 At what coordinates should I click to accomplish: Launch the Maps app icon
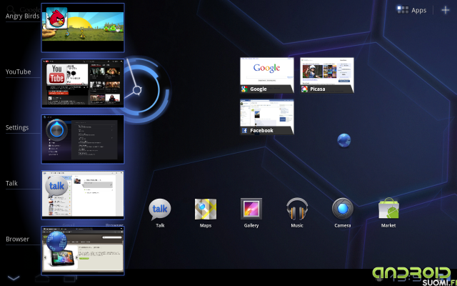pyautogui.click(x=206, y=209)
